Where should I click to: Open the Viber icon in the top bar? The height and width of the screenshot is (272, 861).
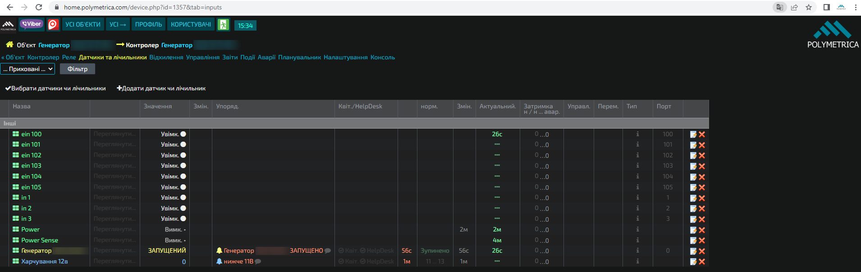pos(32,24)
